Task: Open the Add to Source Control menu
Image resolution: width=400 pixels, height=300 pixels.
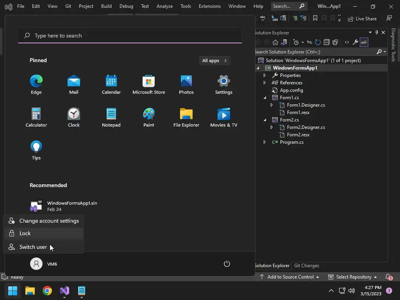Action: 289,277
